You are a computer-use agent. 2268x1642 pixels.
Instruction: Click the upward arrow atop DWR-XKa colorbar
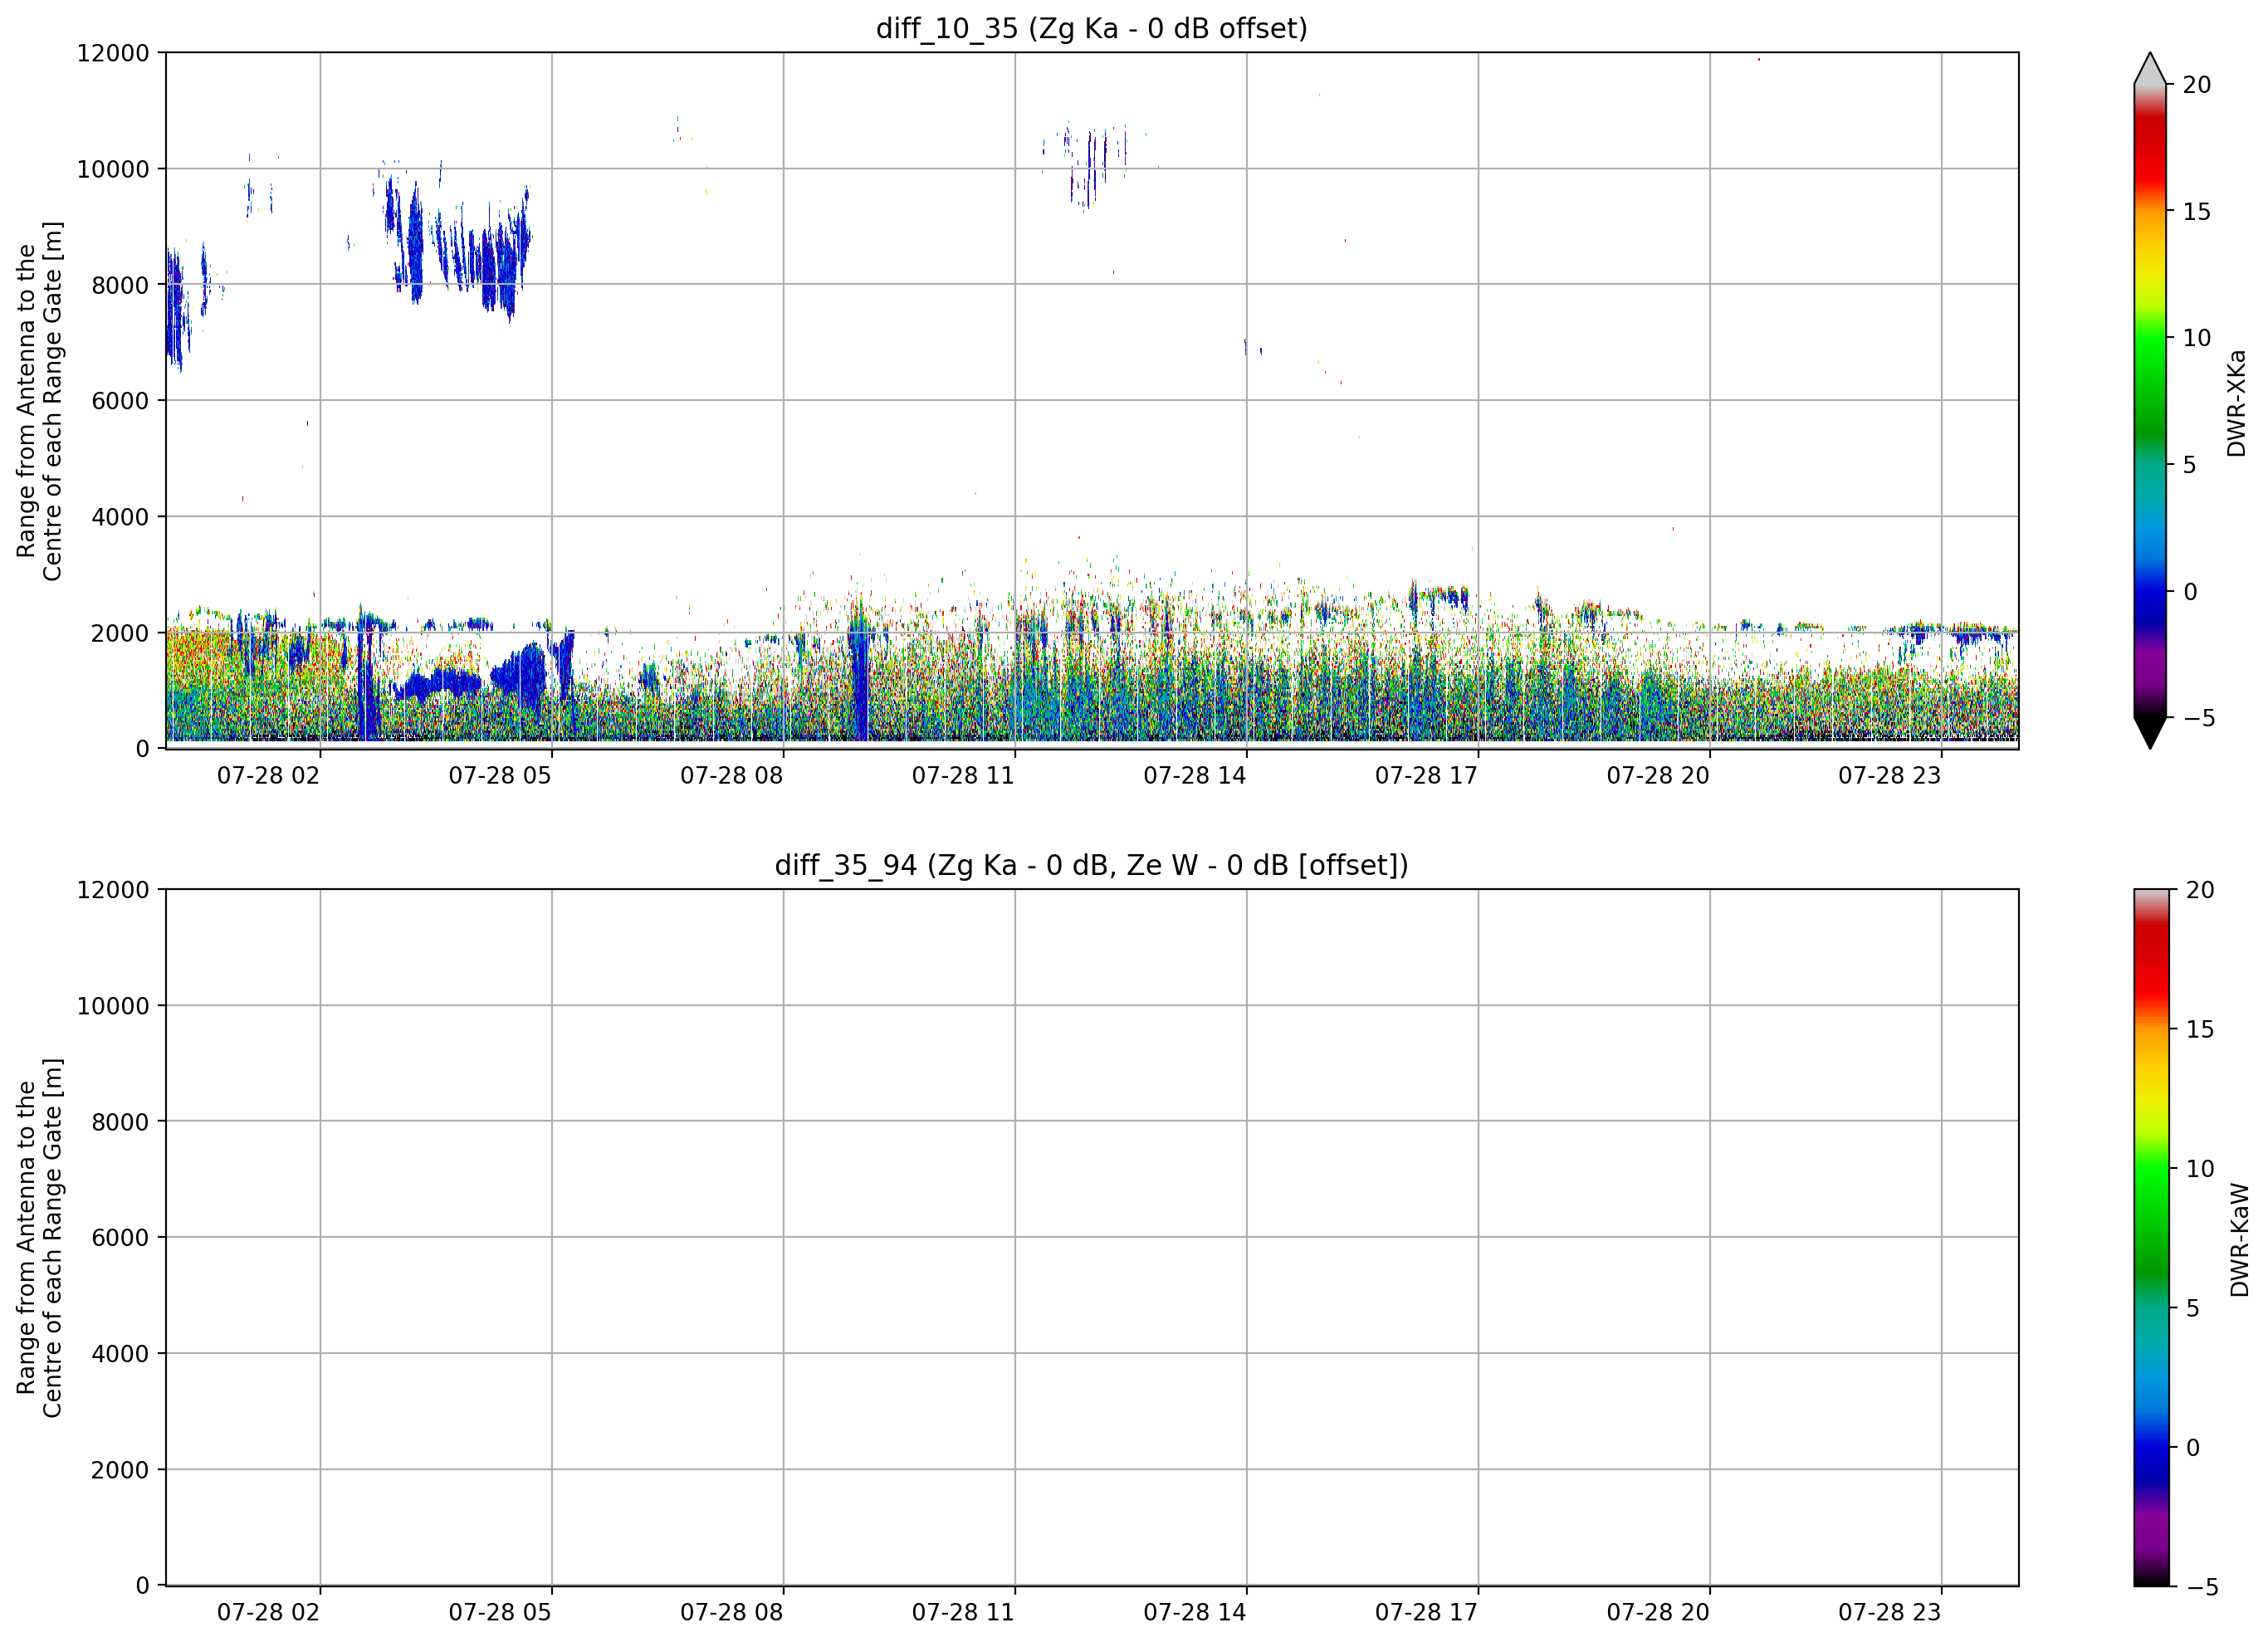pos(2150,68)
